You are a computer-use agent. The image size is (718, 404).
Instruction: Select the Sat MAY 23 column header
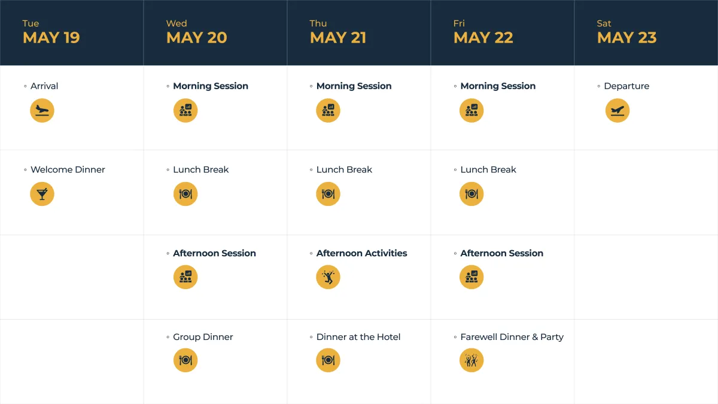coord(646,32)
